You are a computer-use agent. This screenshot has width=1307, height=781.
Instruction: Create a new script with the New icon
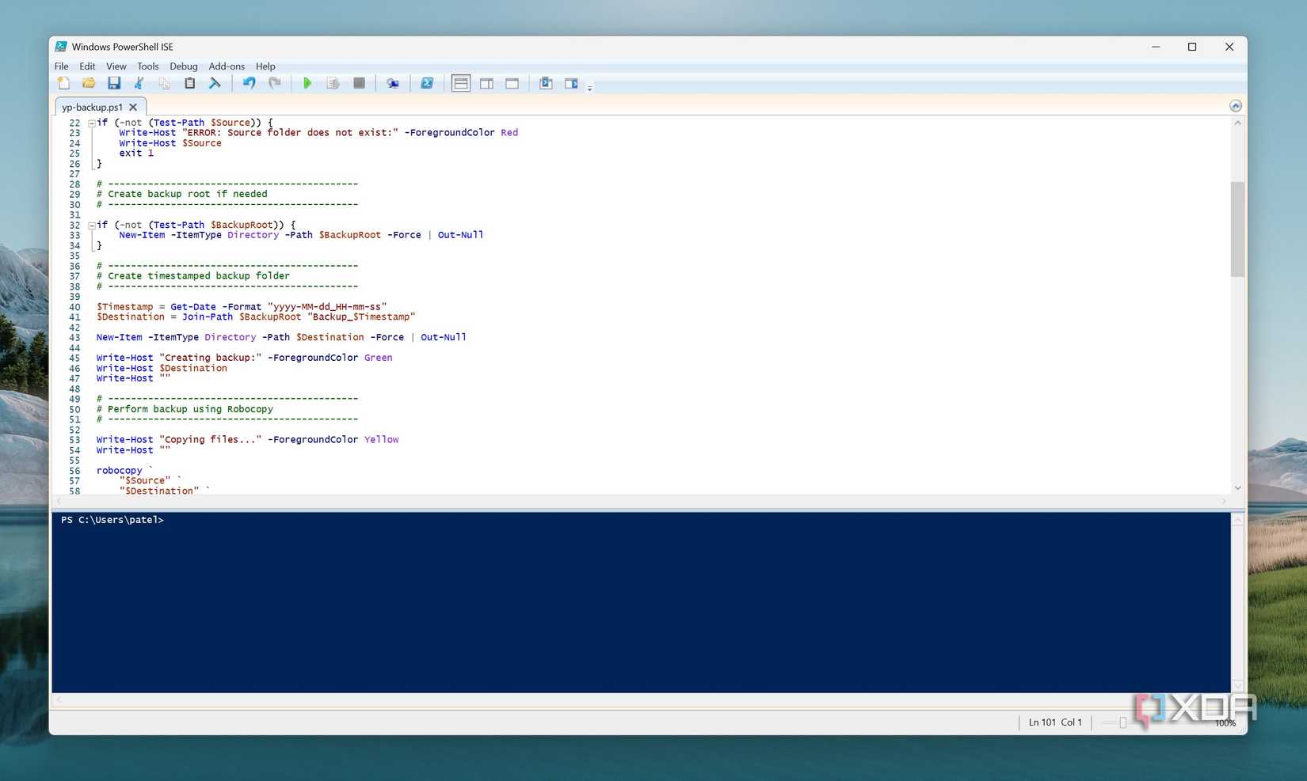[64, 83]
